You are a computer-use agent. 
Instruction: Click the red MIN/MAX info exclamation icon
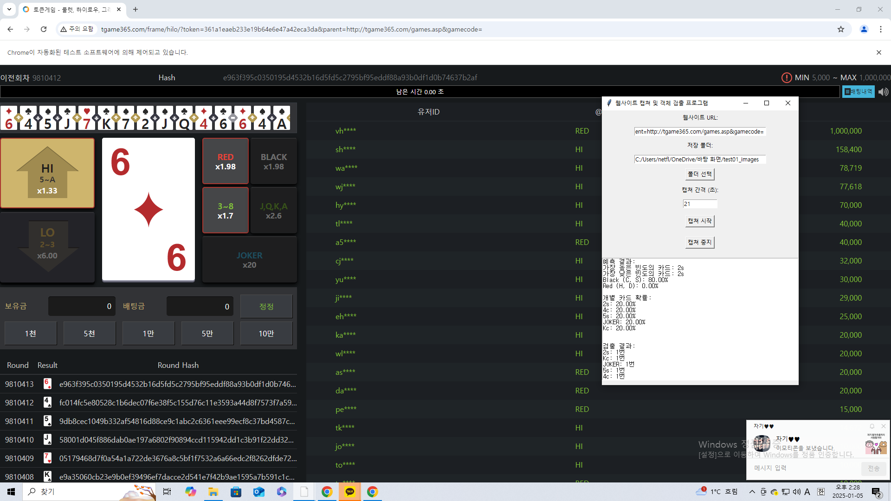(x=786, y=78)
